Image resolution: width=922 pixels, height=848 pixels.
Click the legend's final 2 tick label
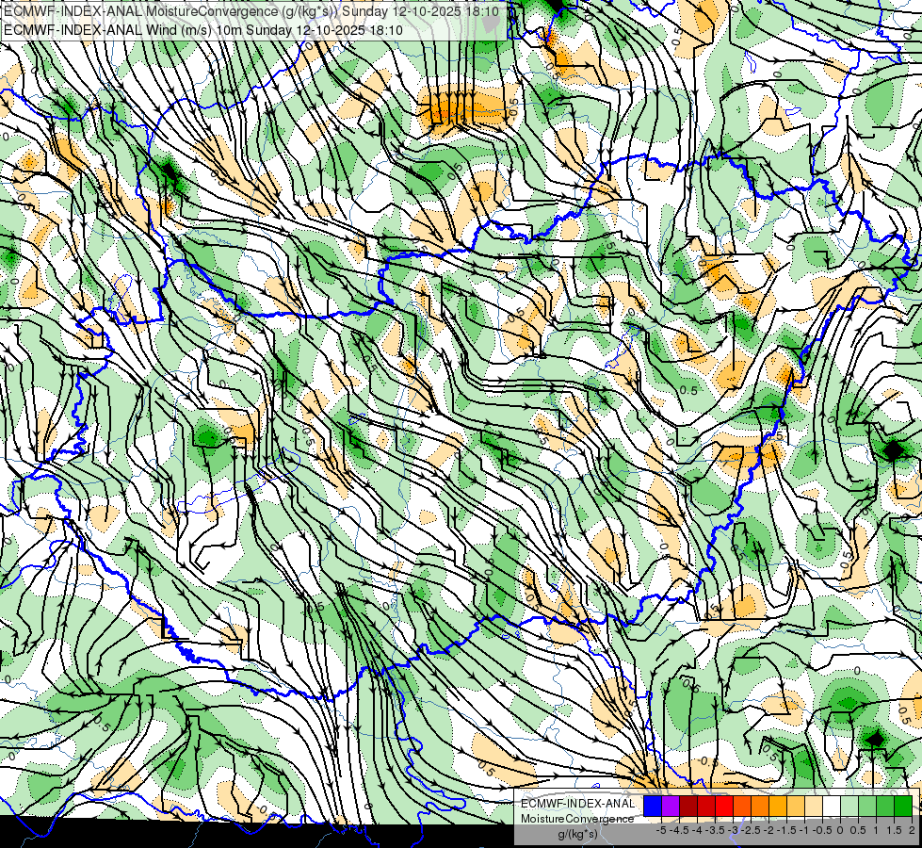[912, 830]
